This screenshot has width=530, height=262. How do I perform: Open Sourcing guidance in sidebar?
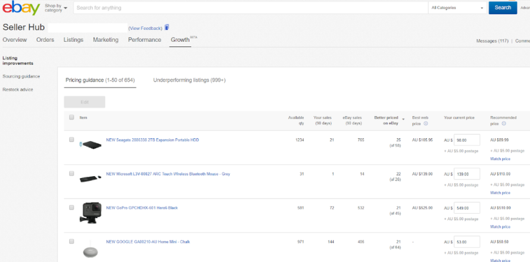(21, 76)
